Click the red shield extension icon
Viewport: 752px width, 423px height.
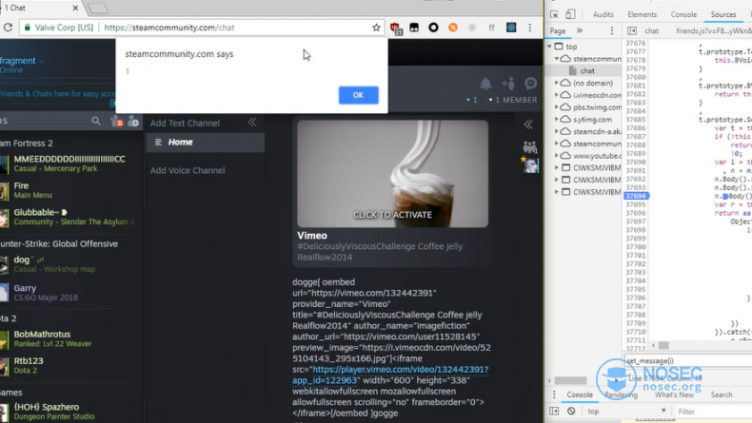tap(395, 29)
